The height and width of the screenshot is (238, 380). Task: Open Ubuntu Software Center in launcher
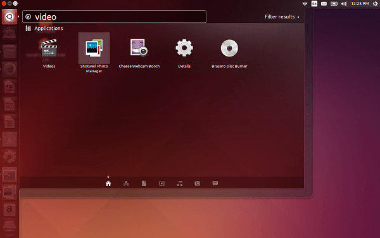[9, 140]
